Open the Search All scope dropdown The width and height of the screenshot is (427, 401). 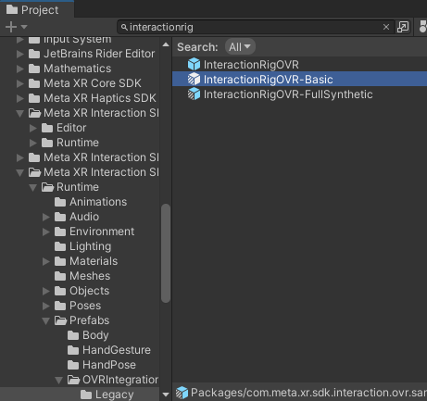tap(240, 47)
